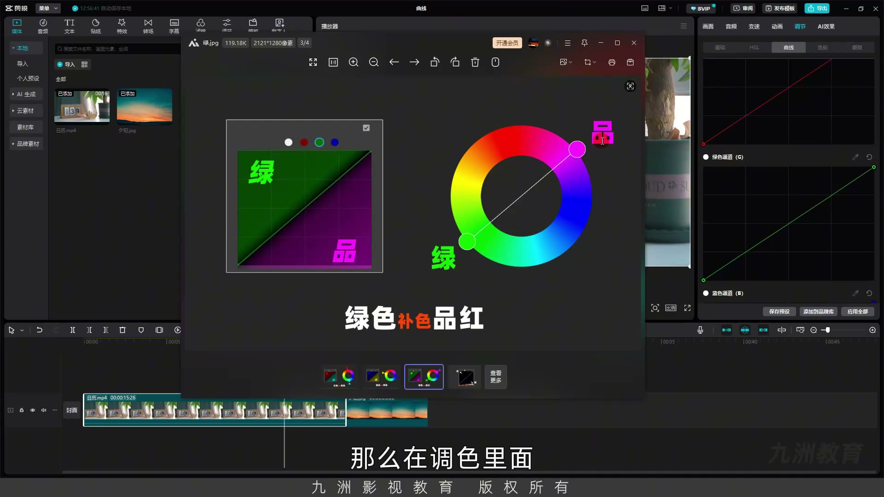
Task: Delete the image with the trash icon
Action: (475, 62)
